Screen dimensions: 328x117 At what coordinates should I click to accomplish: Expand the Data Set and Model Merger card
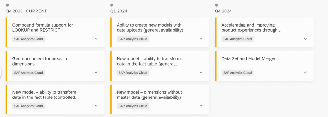point(305,73)
